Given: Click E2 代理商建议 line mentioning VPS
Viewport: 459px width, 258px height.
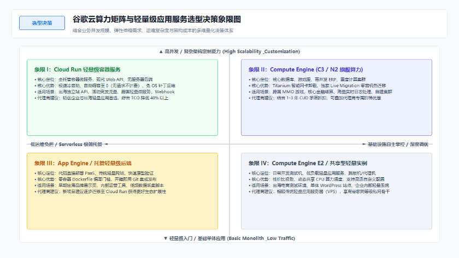Looking at the screenshot, I should tap(319, 191).
